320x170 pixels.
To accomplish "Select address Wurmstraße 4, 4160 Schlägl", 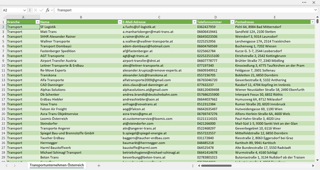I will click(275, 152).
